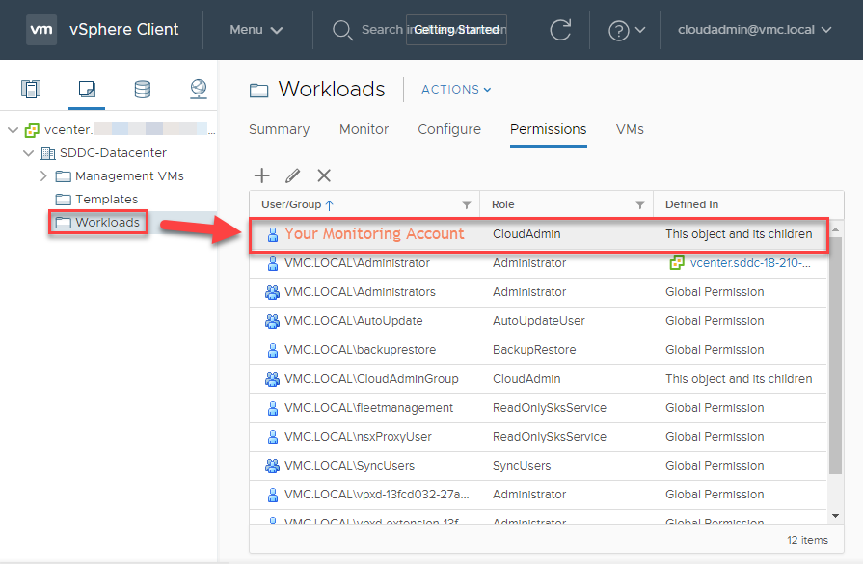This screenshot has height=564, width=863.
Task: Click the group icon for VMC.LOCAL\AutoUpdate
Action: coord(272,321)
